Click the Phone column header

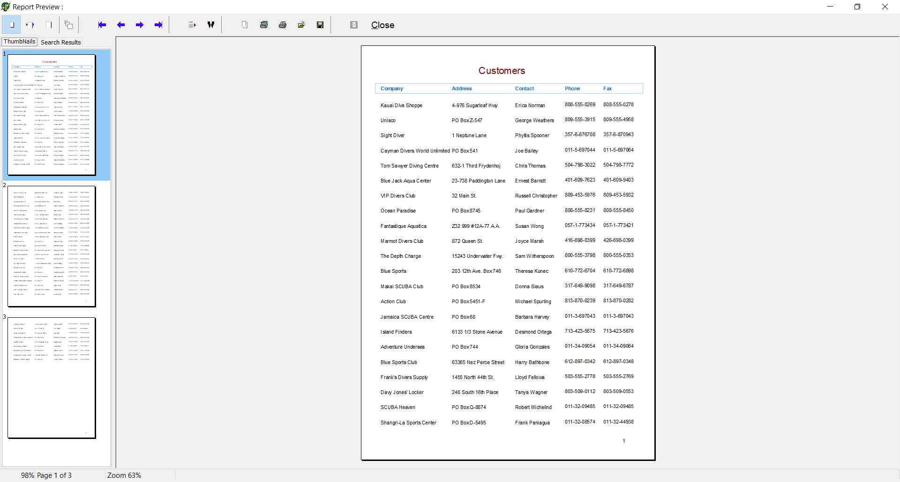(x=572, y=88)
